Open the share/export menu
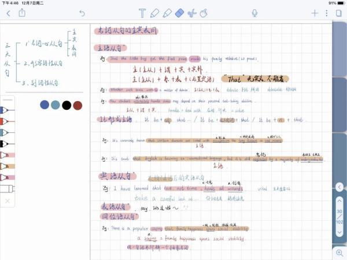Image resolution: width=347 pixels, height=260 pixels. [22, 13]
